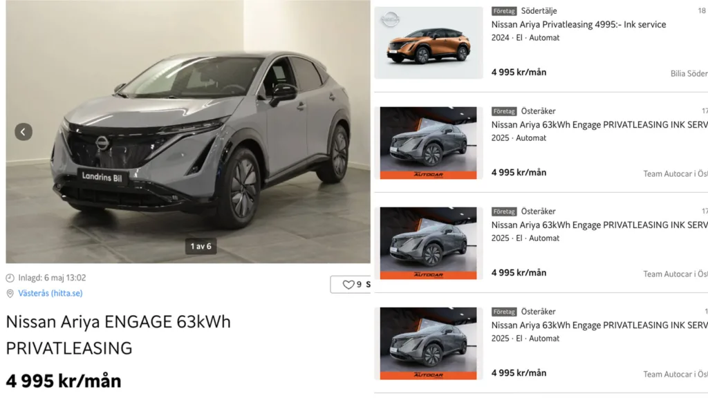This screenshot has height=398, width=708.
Task: Click Team Autocar dealer name on the second listing
Action: (676, 173)
